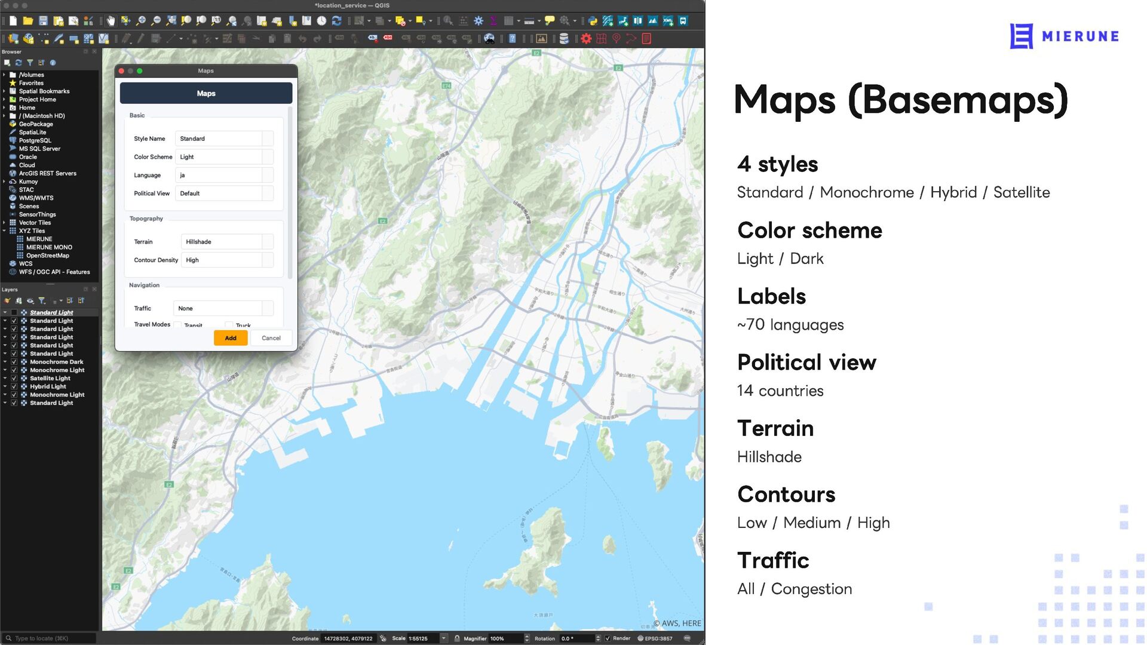Select the PostgreSQL browser entry

(35, 141)
